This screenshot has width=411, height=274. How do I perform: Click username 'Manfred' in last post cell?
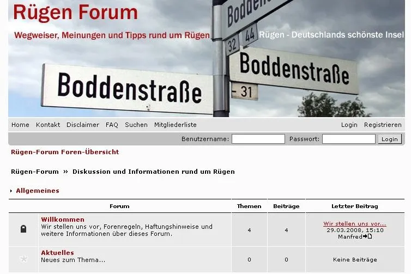tap(350, 236)
